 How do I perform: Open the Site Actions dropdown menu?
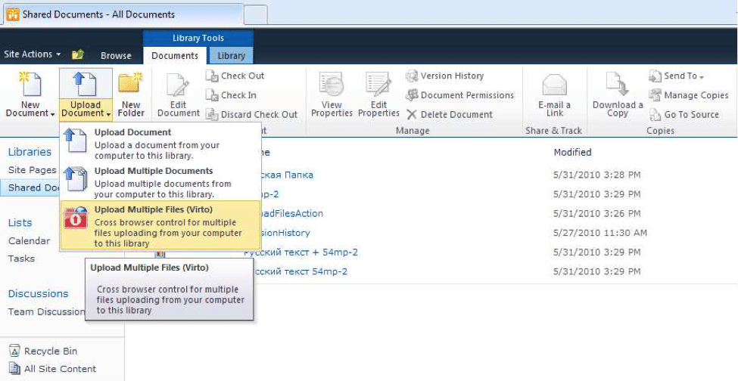pos(33,54)
